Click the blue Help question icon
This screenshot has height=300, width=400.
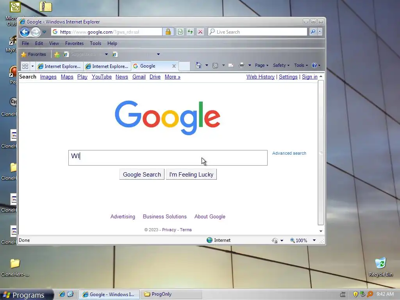pos(314,65)
